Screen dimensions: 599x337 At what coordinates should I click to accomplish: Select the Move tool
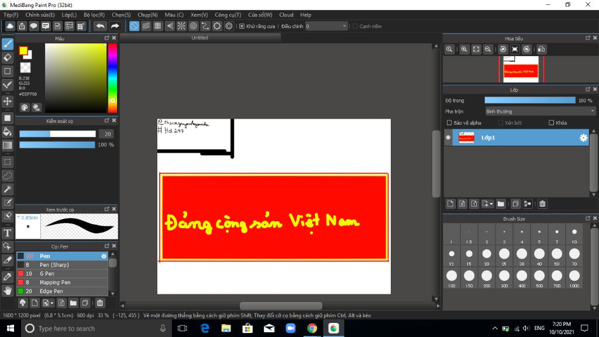coord(7,101)
